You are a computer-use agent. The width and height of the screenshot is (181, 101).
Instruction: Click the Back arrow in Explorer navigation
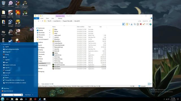(x=36, y=21)
